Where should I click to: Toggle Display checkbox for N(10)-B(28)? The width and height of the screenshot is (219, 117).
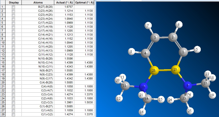pyautogui.click(x=13, y=59)
